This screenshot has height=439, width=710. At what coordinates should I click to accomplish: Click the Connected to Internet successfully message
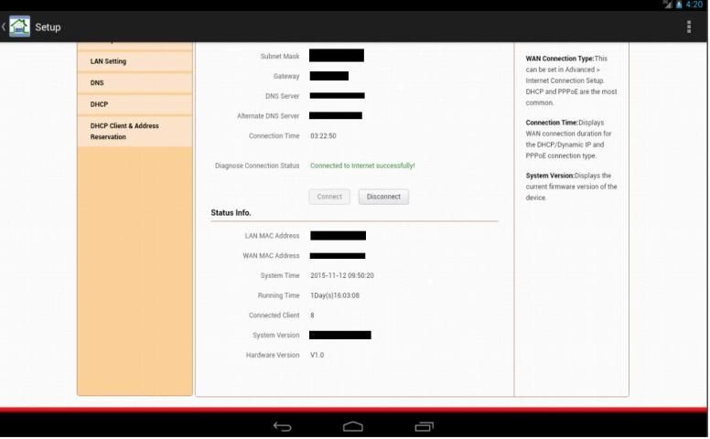[x=362, y=166]
